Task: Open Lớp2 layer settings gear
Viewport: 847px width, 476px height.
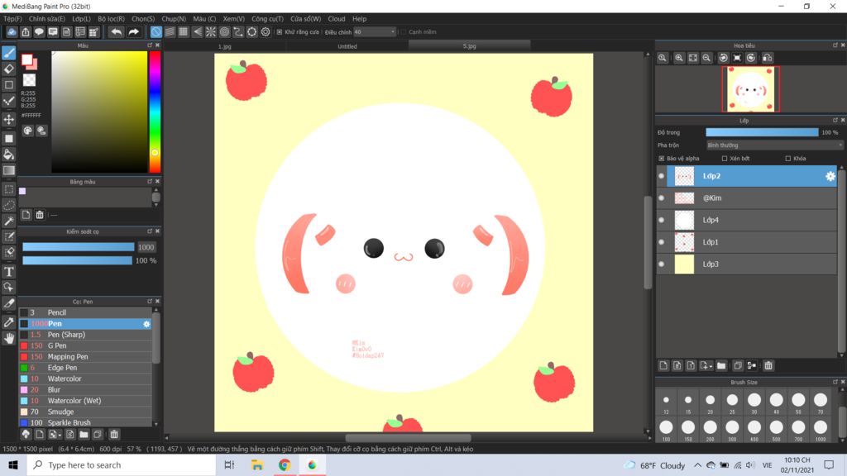Action: point(830,176)
